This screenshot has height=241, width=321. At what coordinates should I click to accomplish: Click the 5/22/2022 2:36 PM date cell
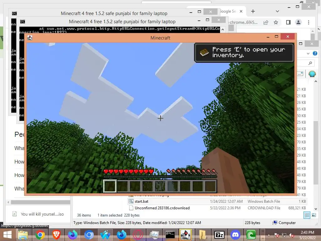[225, 208]
